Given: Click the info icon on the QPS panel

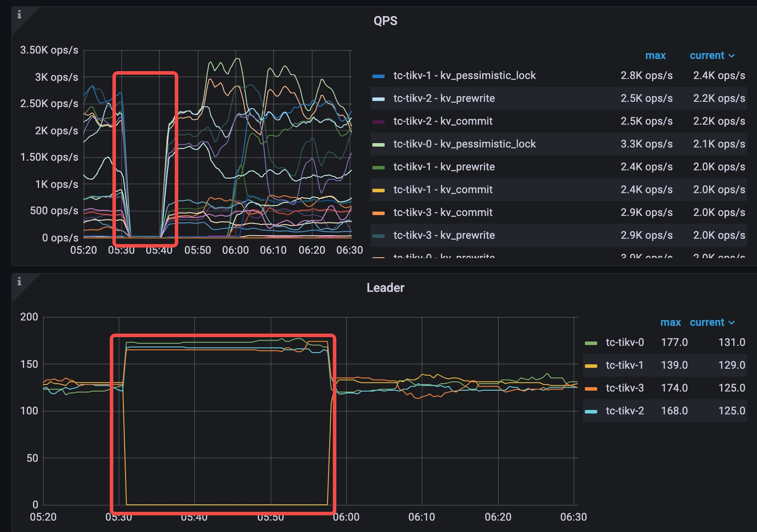Looking at the screenshot, I should point(19,15).
